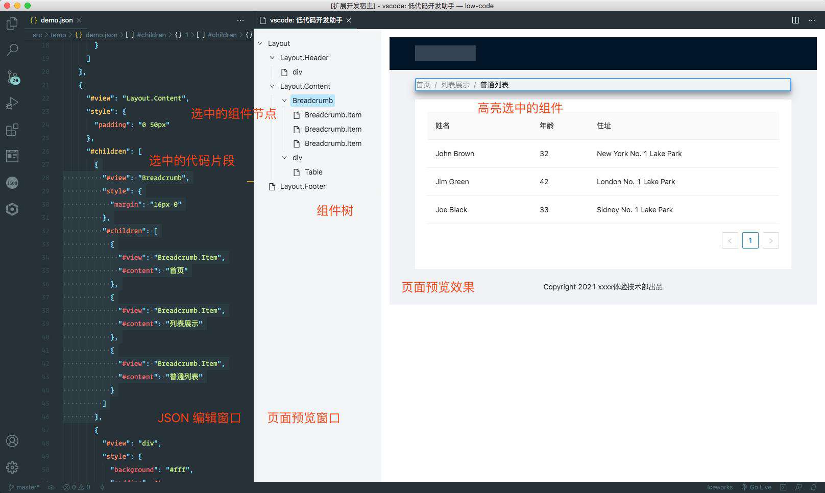Click the 姓名 column header
The width and height of the screenshot is (825, 493).
point(443,126)
